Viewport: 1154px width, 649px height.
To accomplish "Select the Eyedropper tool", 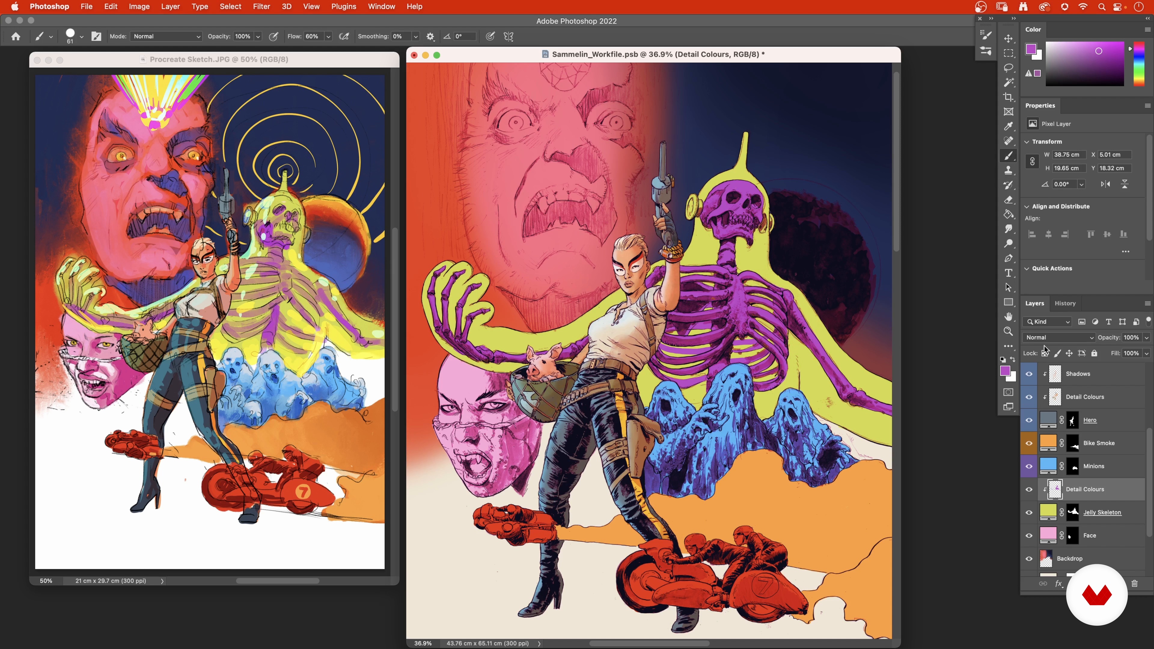I will tap(1009, 126).
